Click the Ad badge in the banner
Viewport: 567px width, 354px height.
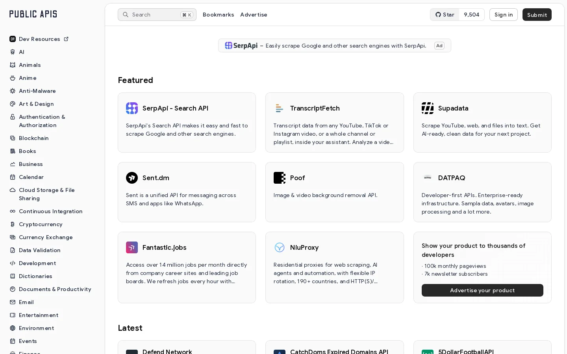point(439,46)
